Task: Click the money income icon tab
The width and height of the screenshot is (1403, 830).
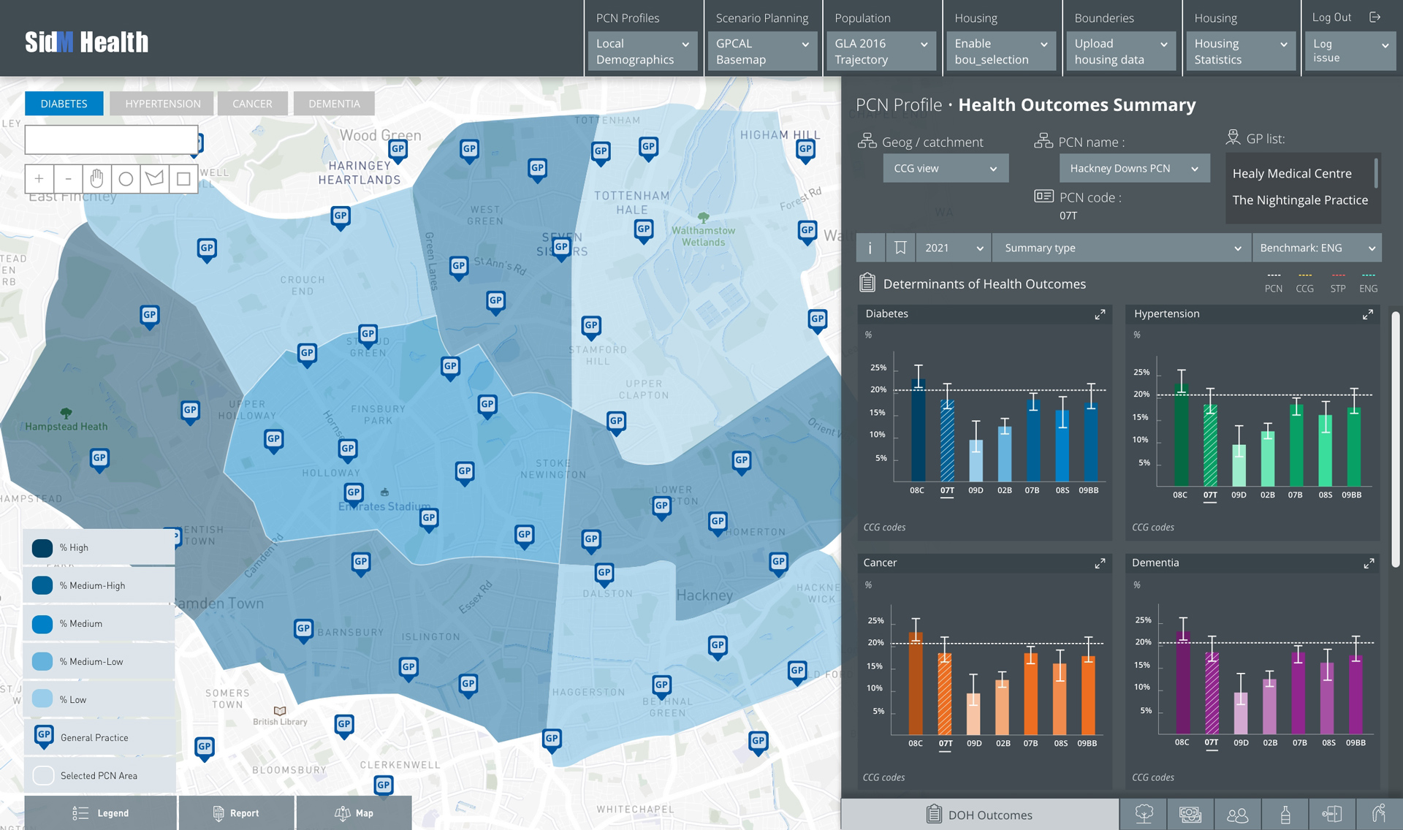Action: (1190, 814)
